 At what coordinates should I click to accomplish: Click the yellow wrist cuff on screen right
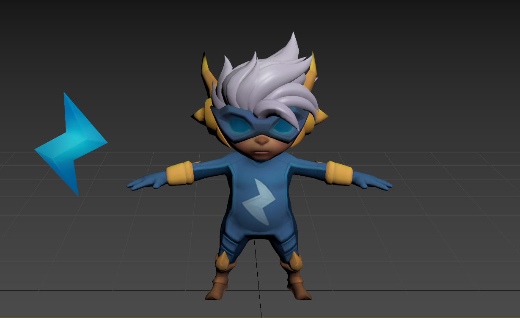point(338,173)
